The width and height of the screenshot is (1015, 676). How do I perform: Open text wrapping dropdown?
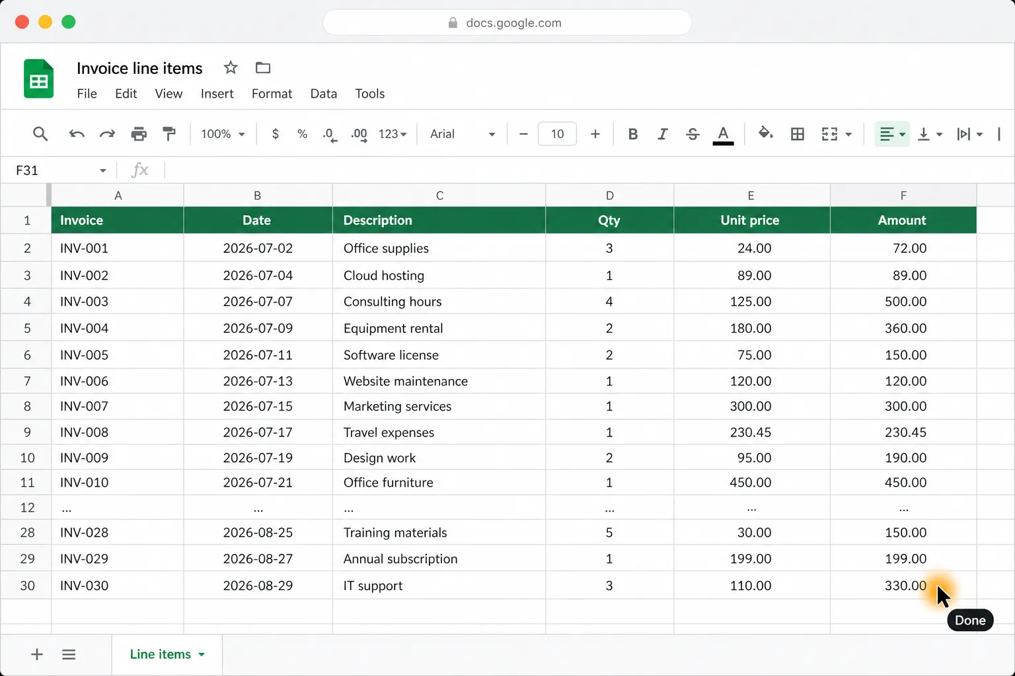(x=969, y=134)
